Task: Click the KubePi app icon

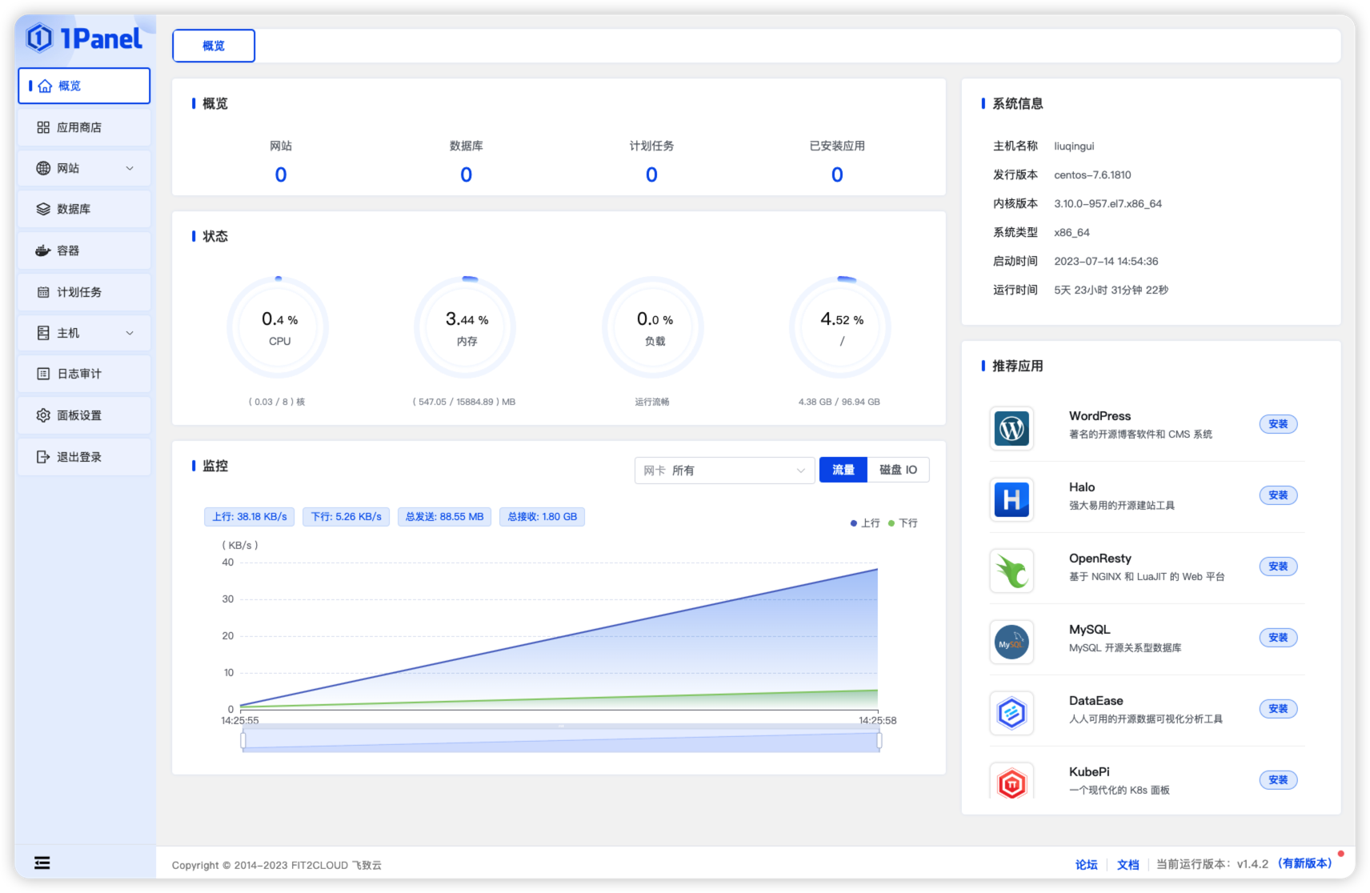Action: (1011, 783)
